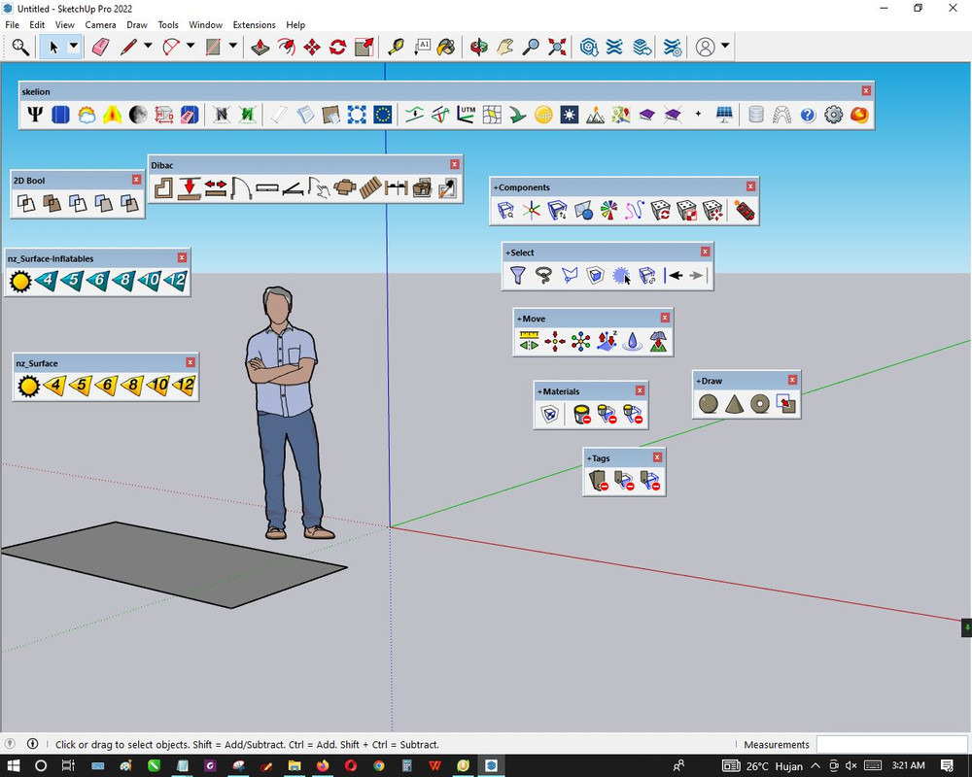The height and width of the screenshot is (777, 972).
Task: Click nz_Surface sun icon
Action: click(x=28, y=386)
